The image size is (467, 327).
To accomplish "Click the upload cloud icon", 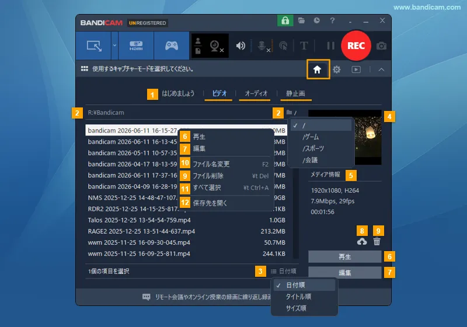I will [x=362, y=241].
